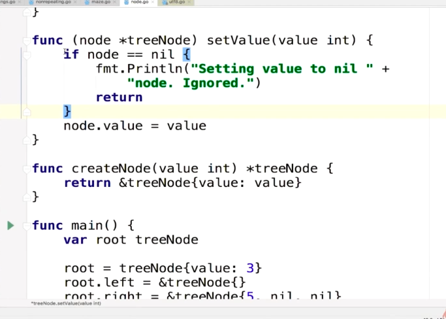Fold the main function in gutter
This screenshot has width=446, height=319.
[26, 226]
